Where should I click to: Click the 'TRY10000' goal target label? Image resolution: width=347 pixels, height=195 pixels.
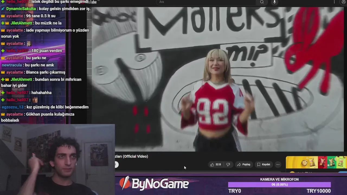click(319, 191)
